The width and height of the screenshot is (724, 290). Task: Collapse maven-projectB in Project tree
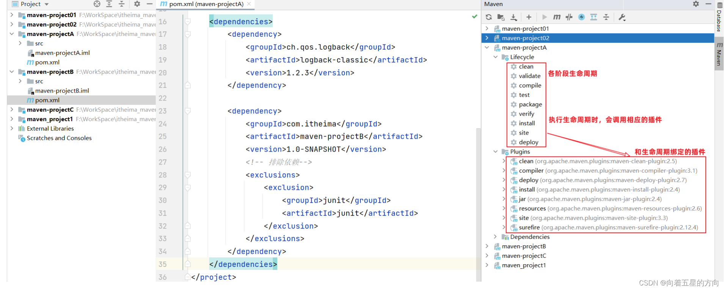tap(12, 72)
